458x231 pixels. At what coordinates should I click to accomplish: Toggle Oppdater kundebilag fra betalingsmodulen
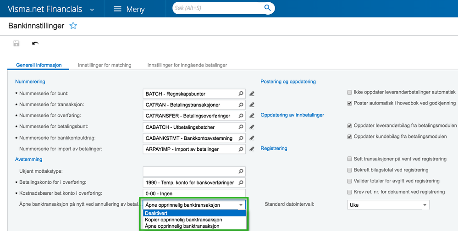(349, 137)
